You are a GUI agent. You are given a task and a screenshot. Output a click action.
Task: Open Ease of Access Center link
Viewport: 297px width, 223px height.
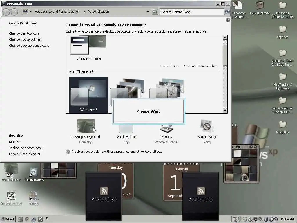[x=25, y=154]
